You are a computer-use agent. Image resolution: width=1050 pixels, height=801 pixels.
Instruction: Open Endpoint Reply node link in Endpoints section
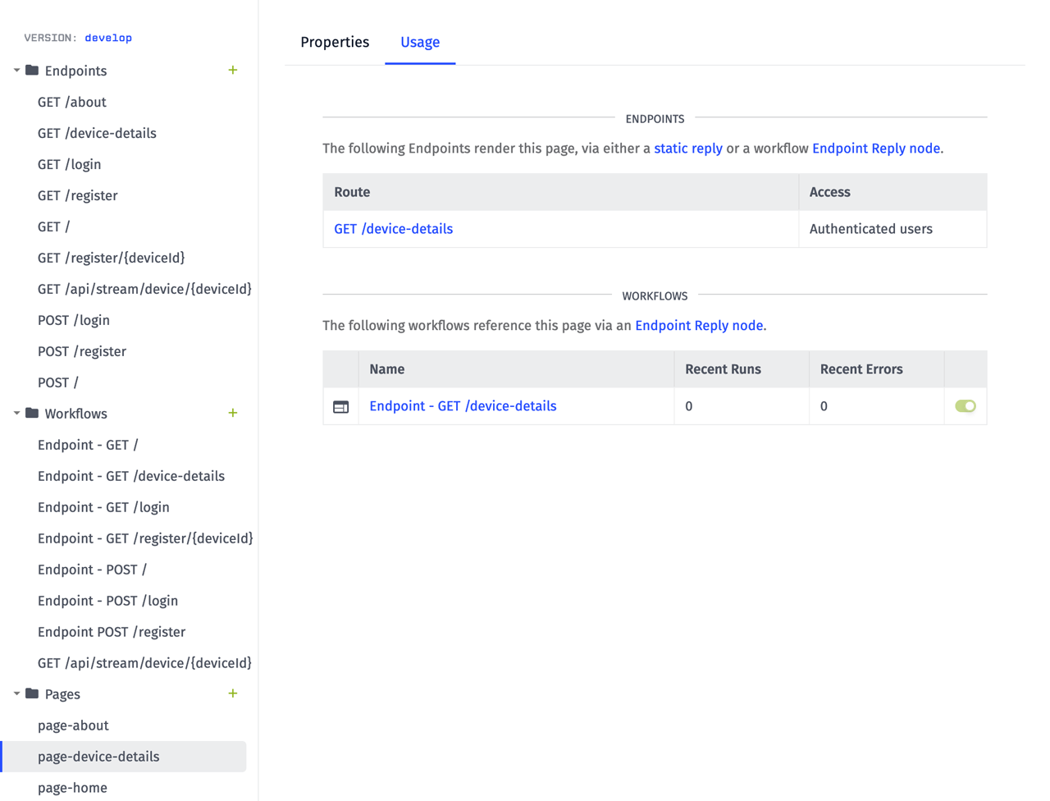[876, 149]
